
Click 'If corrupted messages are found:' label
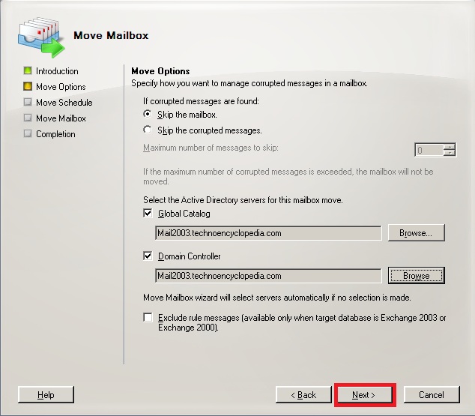(x=201, y=101)
